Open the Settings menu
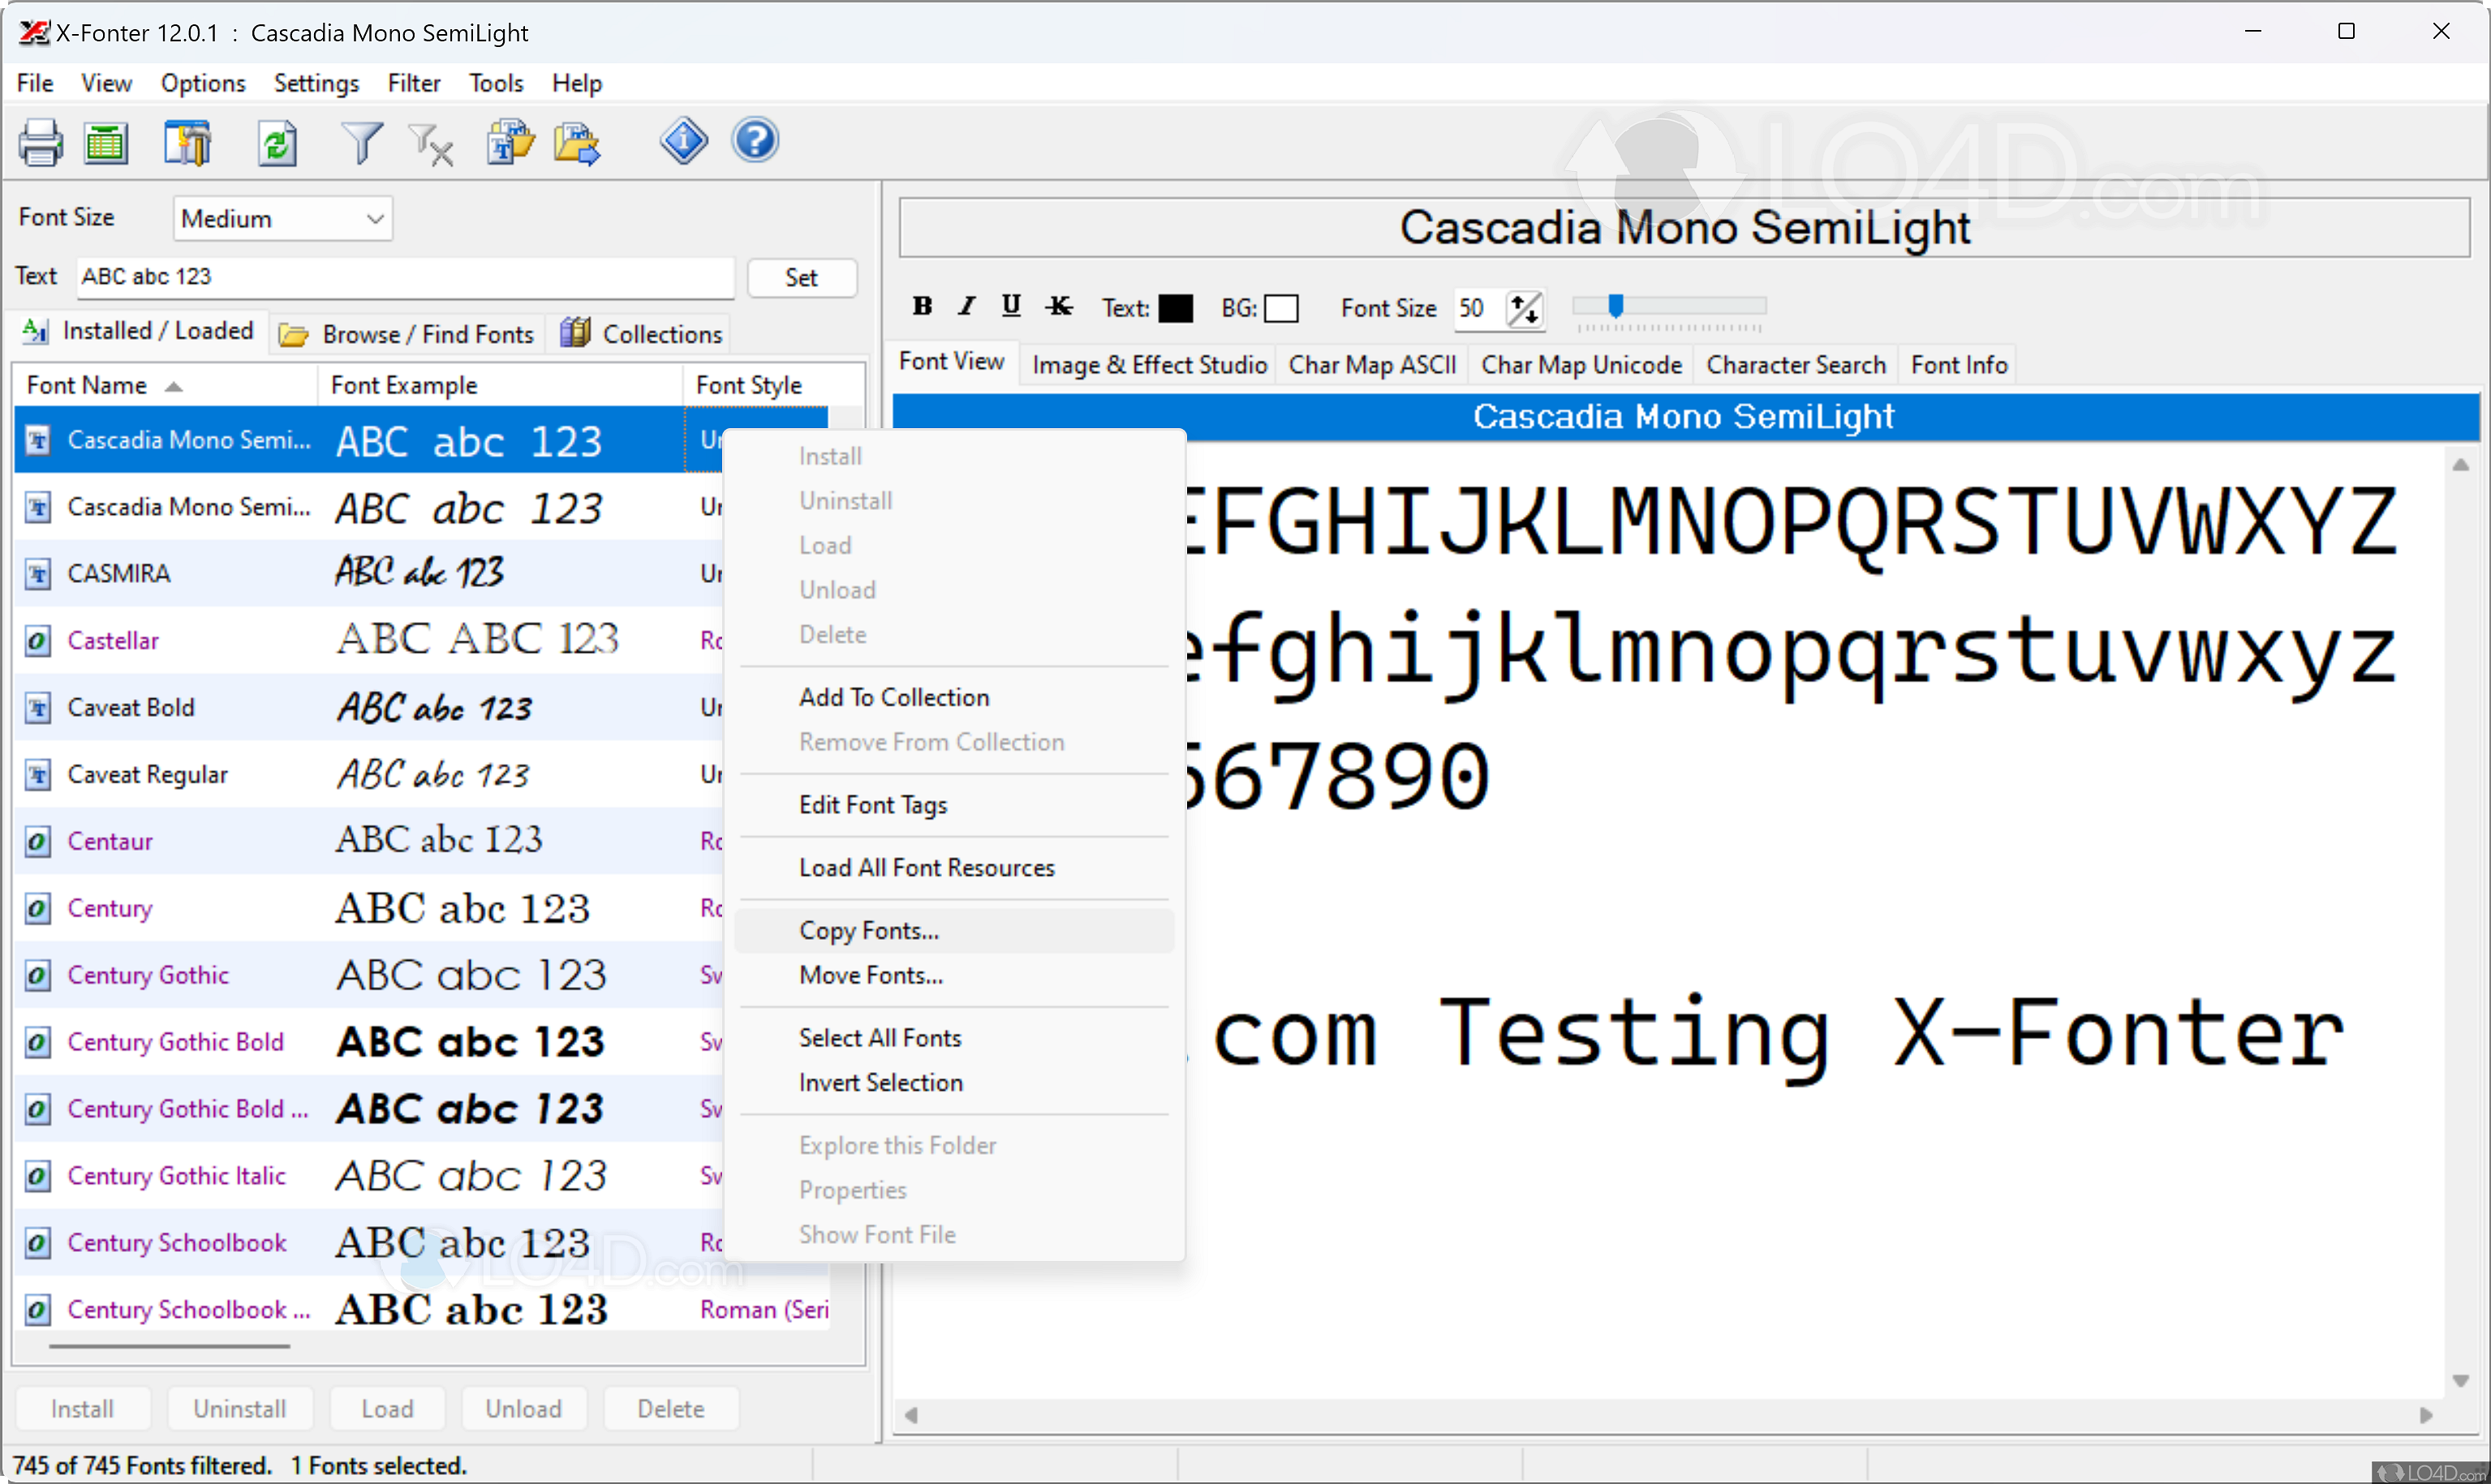Image resolution: width=2491 pixels, height=1484 pixels. click(x=316, y=83)
